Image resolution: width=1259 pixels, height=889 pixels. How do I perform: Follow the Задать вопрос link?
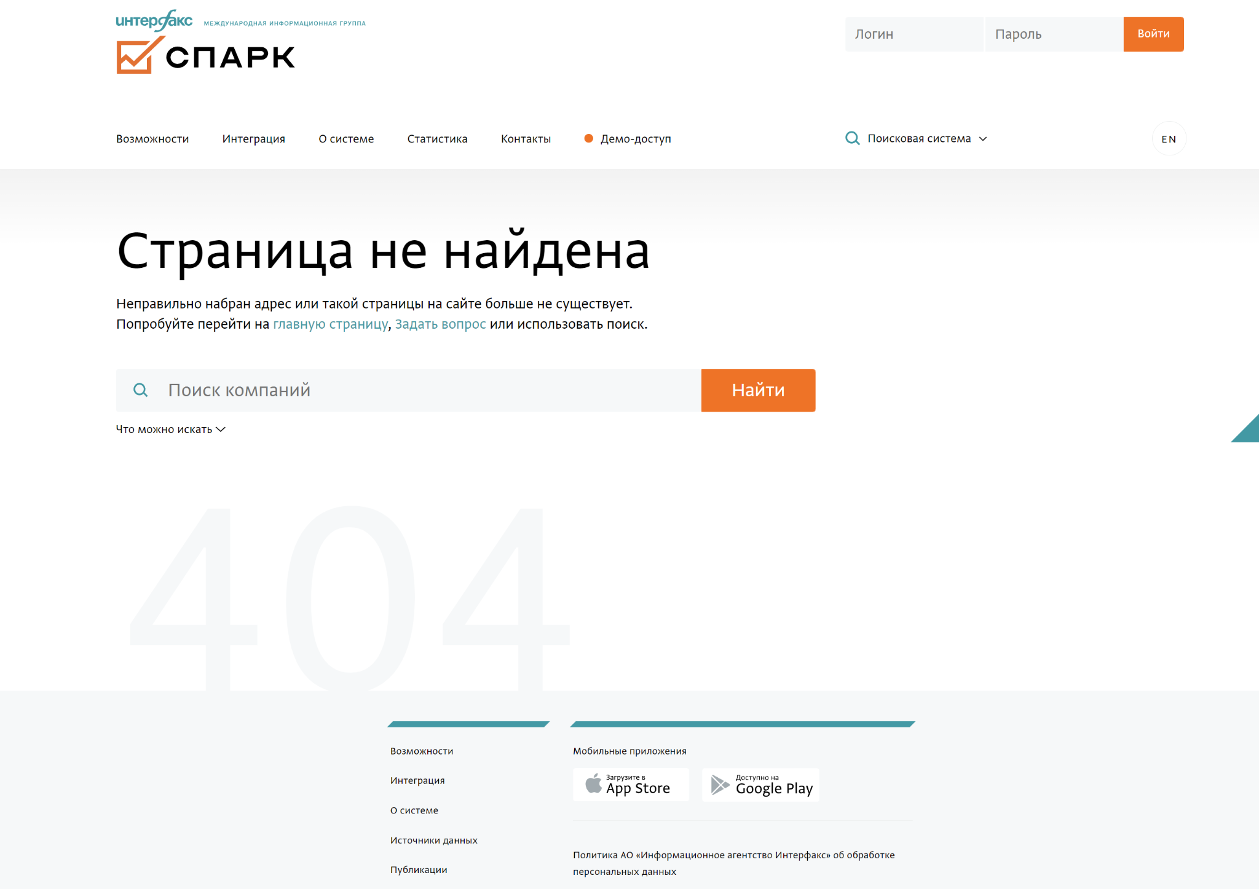(440, 324)
